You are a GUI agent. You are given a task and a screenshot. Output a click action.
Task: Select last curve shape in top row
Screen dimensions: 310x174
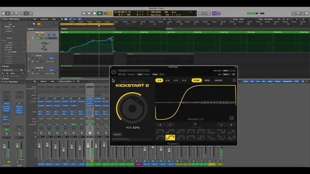232,131
